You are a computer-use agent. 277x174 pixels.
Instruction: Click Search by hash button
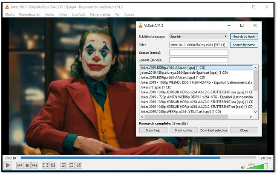click(x=244, y=37)
